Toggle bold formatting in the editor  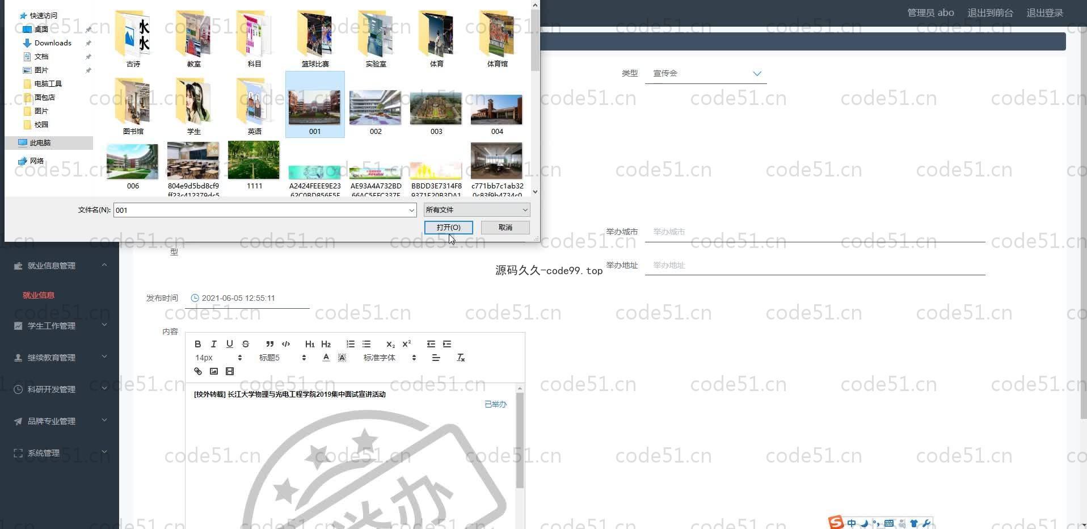tap(197, 344)
